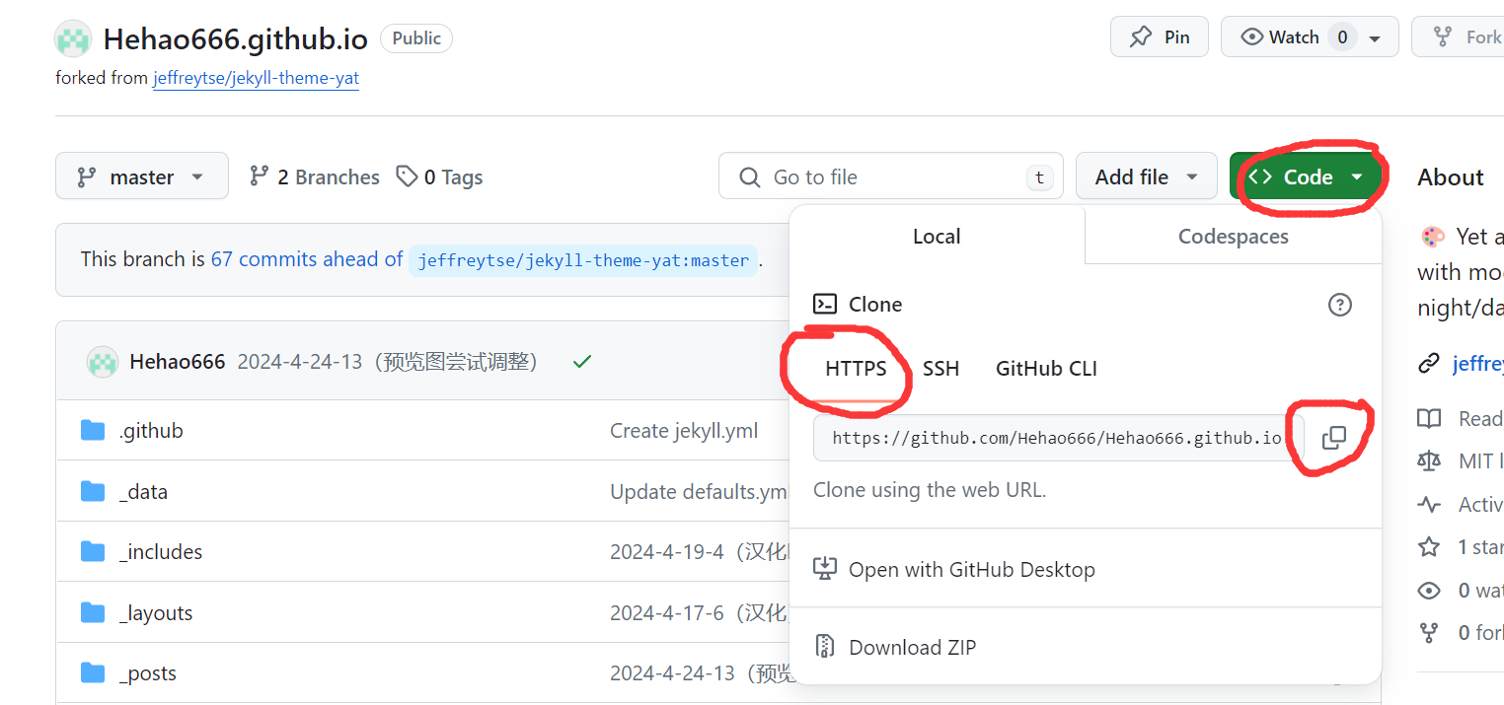Click the MIT license scale icon
1504x705 pixels.
[x=1429, y=461]
